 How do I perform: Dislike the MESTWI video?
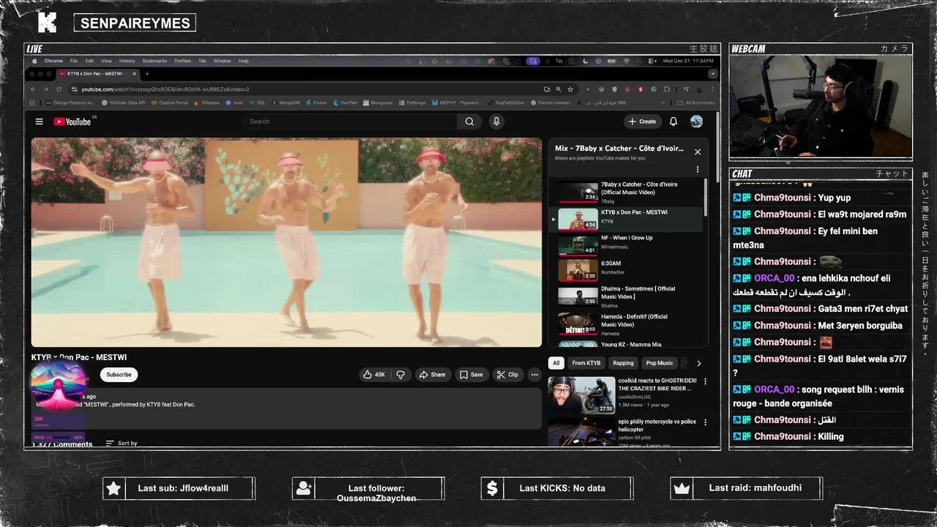400,375
